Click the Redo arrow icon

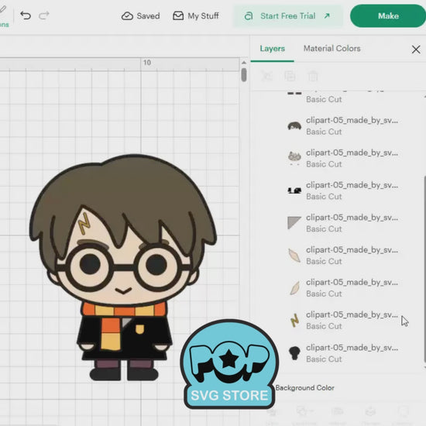coord(44,15)
